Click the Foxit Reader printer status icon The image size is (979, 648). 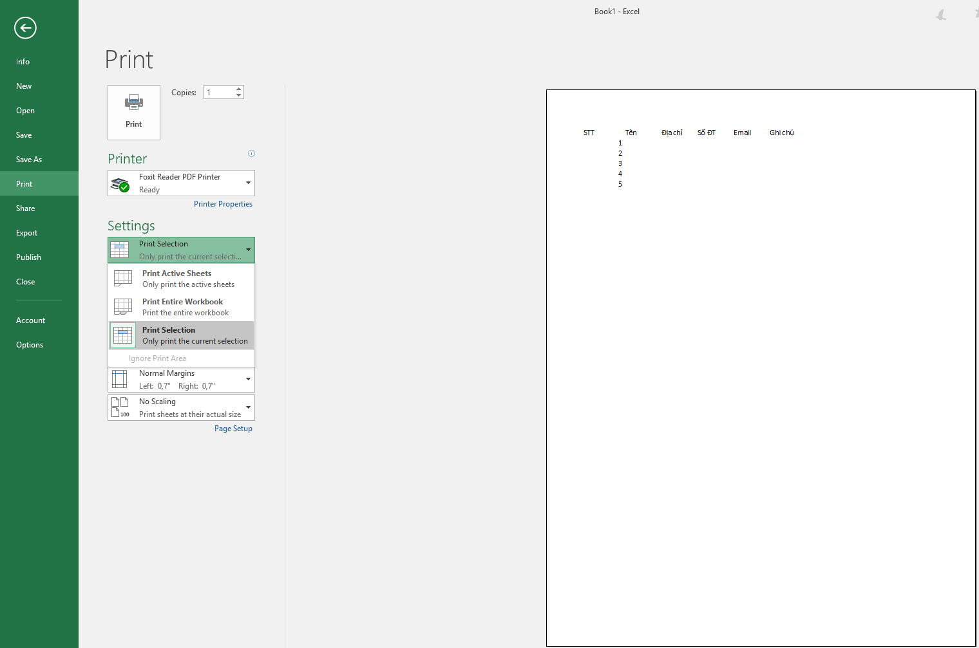pos(120,185)
